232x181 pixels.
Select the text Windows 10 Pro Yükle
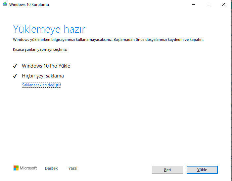[x=46, y=66]
